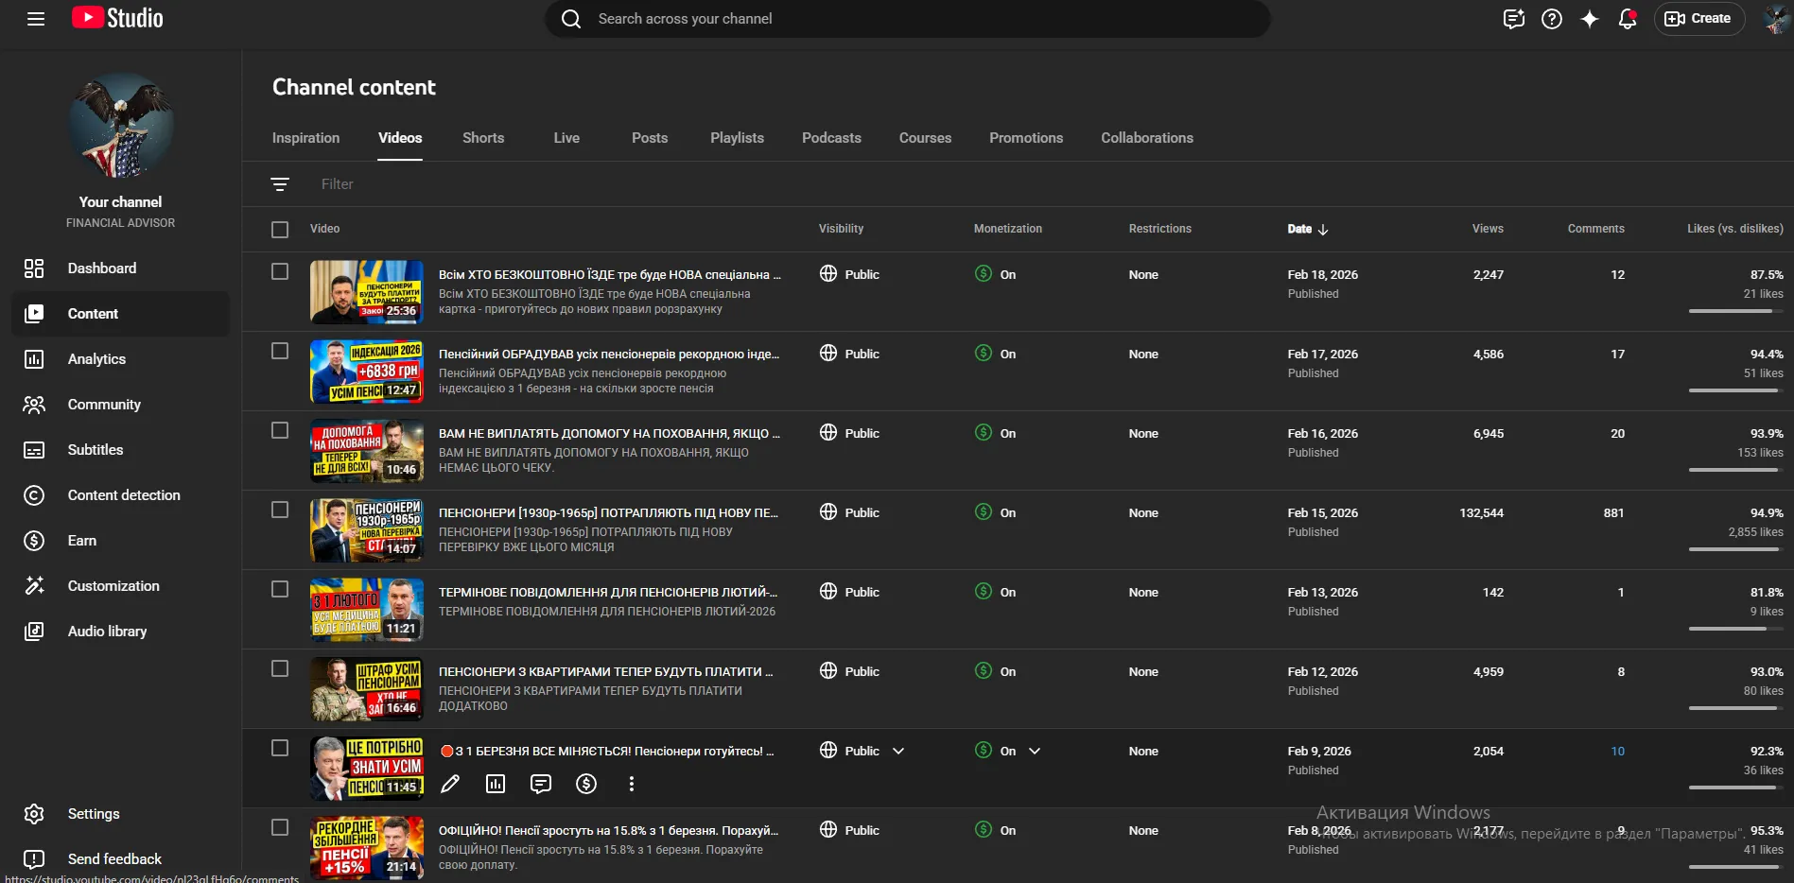Open the account avatar in header
This screenshot has width=1794, height=883.
tap(1777, 19)
